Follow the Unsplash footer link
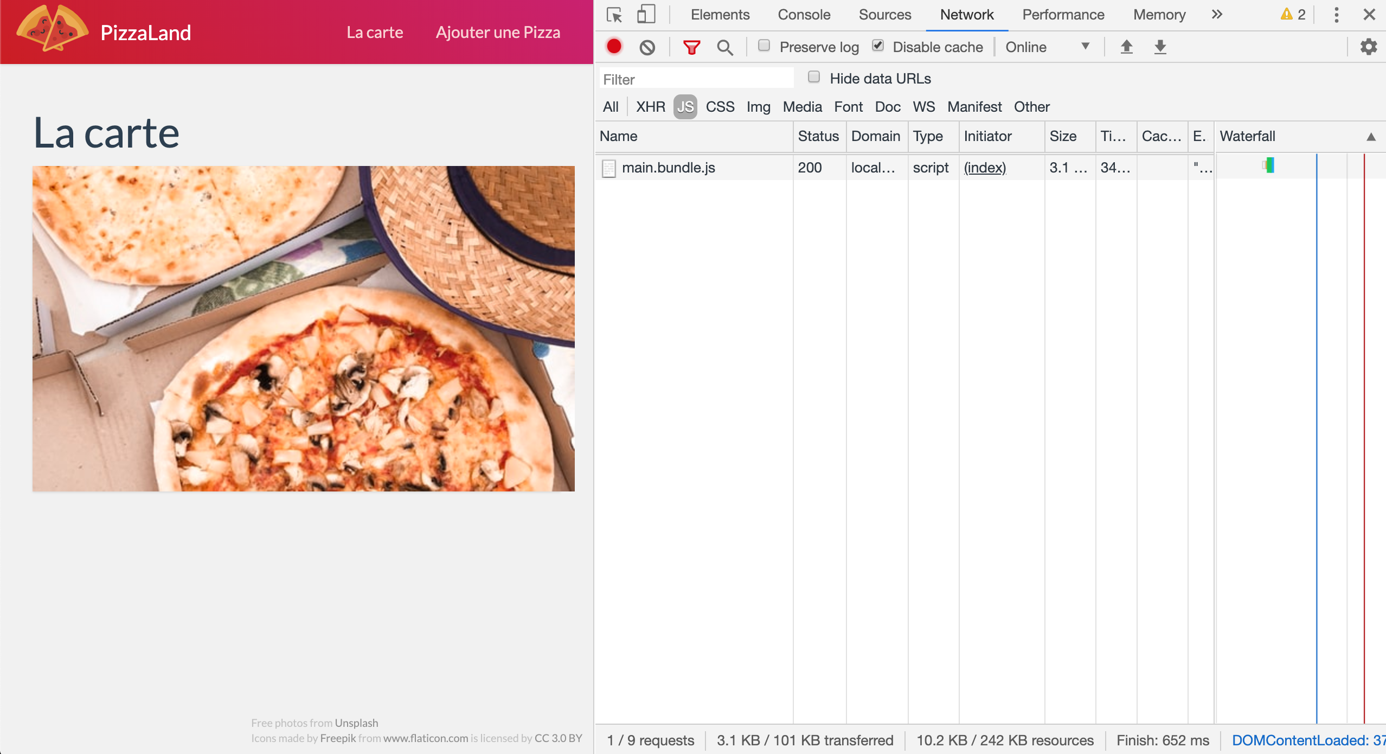Screen dimensions: 1386x754 pos(356,723)
